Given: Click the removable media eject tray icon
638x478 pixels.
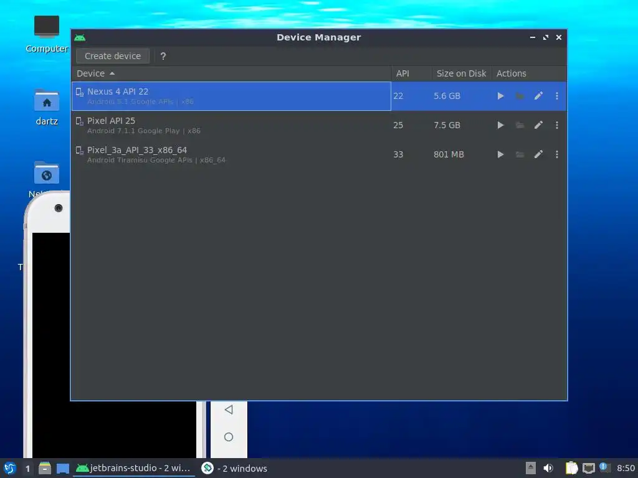Looking at the screenshot, I should (530, 468).
